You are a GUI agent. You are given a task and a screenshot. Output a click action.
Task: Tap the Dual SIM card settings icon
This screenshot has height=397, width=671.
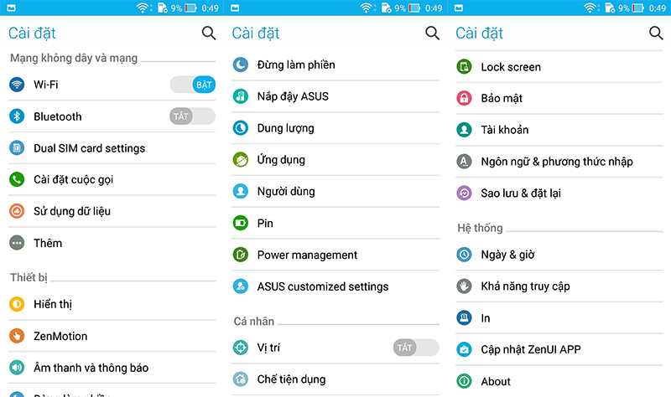click(x=17, y=148)
